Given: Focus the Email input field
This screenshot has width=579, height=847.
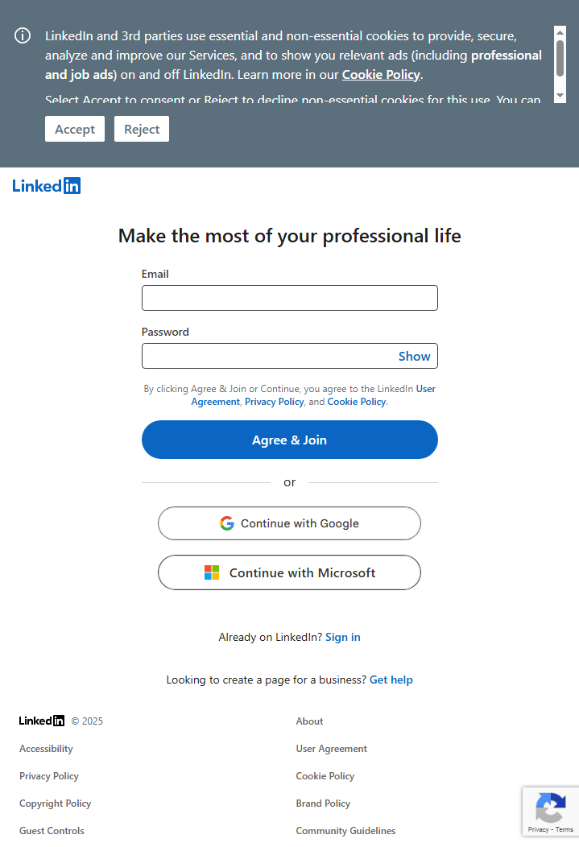Looking at the screenshot, I should [x=289, y=298].
